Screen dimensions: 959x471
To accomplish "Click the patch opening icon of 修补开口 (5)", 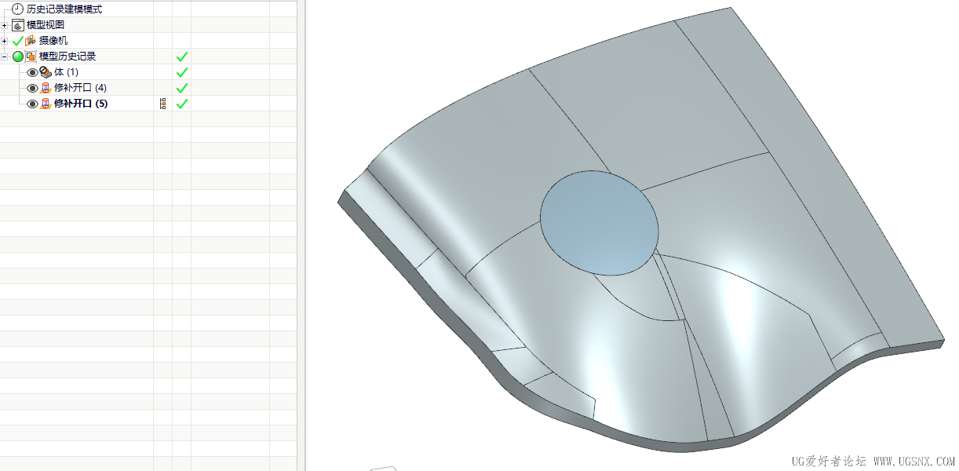I will [x=46, y=104].
